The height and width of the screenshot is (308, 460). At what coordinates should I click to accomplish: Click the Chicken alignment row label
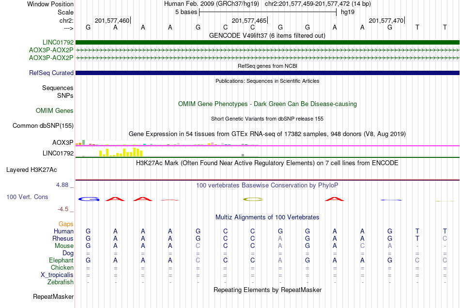(62, 267)
